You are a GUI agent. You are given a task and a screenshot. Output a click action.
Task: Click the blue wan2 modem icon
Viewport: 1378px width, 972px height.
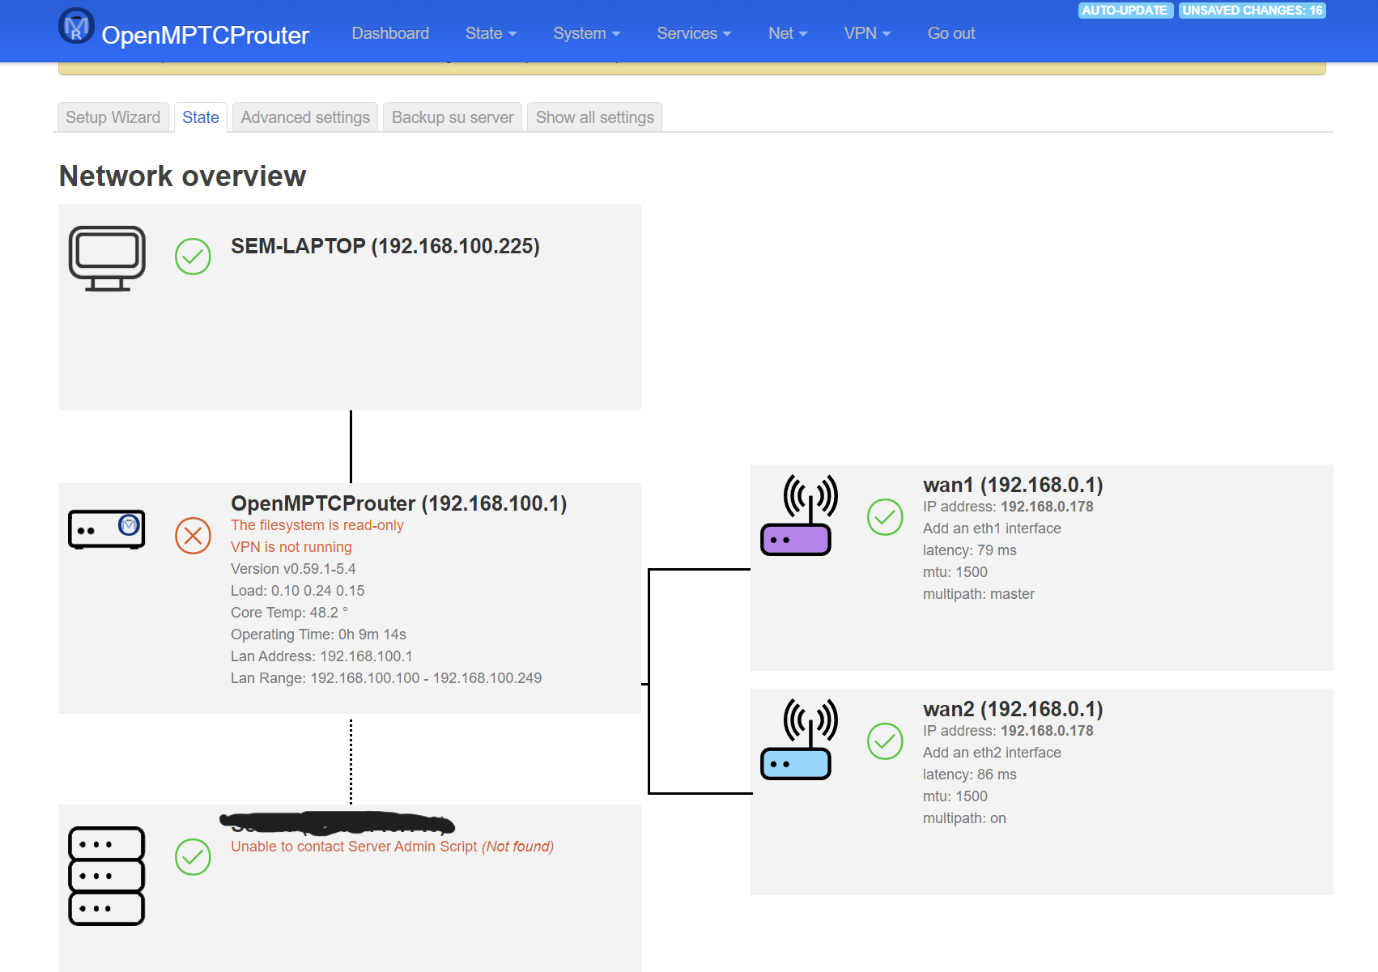[x=799, y=740]
